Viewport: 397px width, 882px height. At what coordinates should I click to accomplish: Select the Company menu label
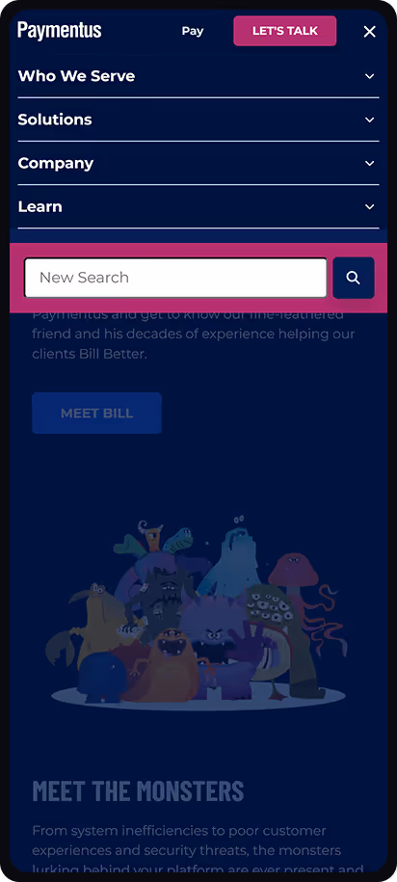pos(56,164)
